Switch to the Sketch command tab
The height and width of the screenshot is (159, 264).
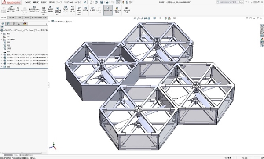19,18
